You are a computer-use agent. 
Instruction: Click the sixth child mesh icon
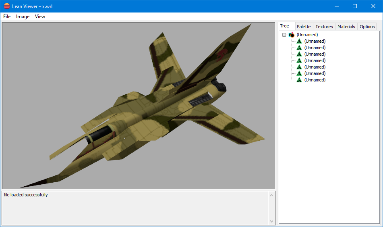(x=299, y=73)
